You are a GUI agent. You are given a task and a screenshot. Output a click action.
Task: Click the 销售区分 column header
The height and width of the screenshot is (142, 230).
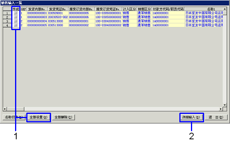(144, 9)
